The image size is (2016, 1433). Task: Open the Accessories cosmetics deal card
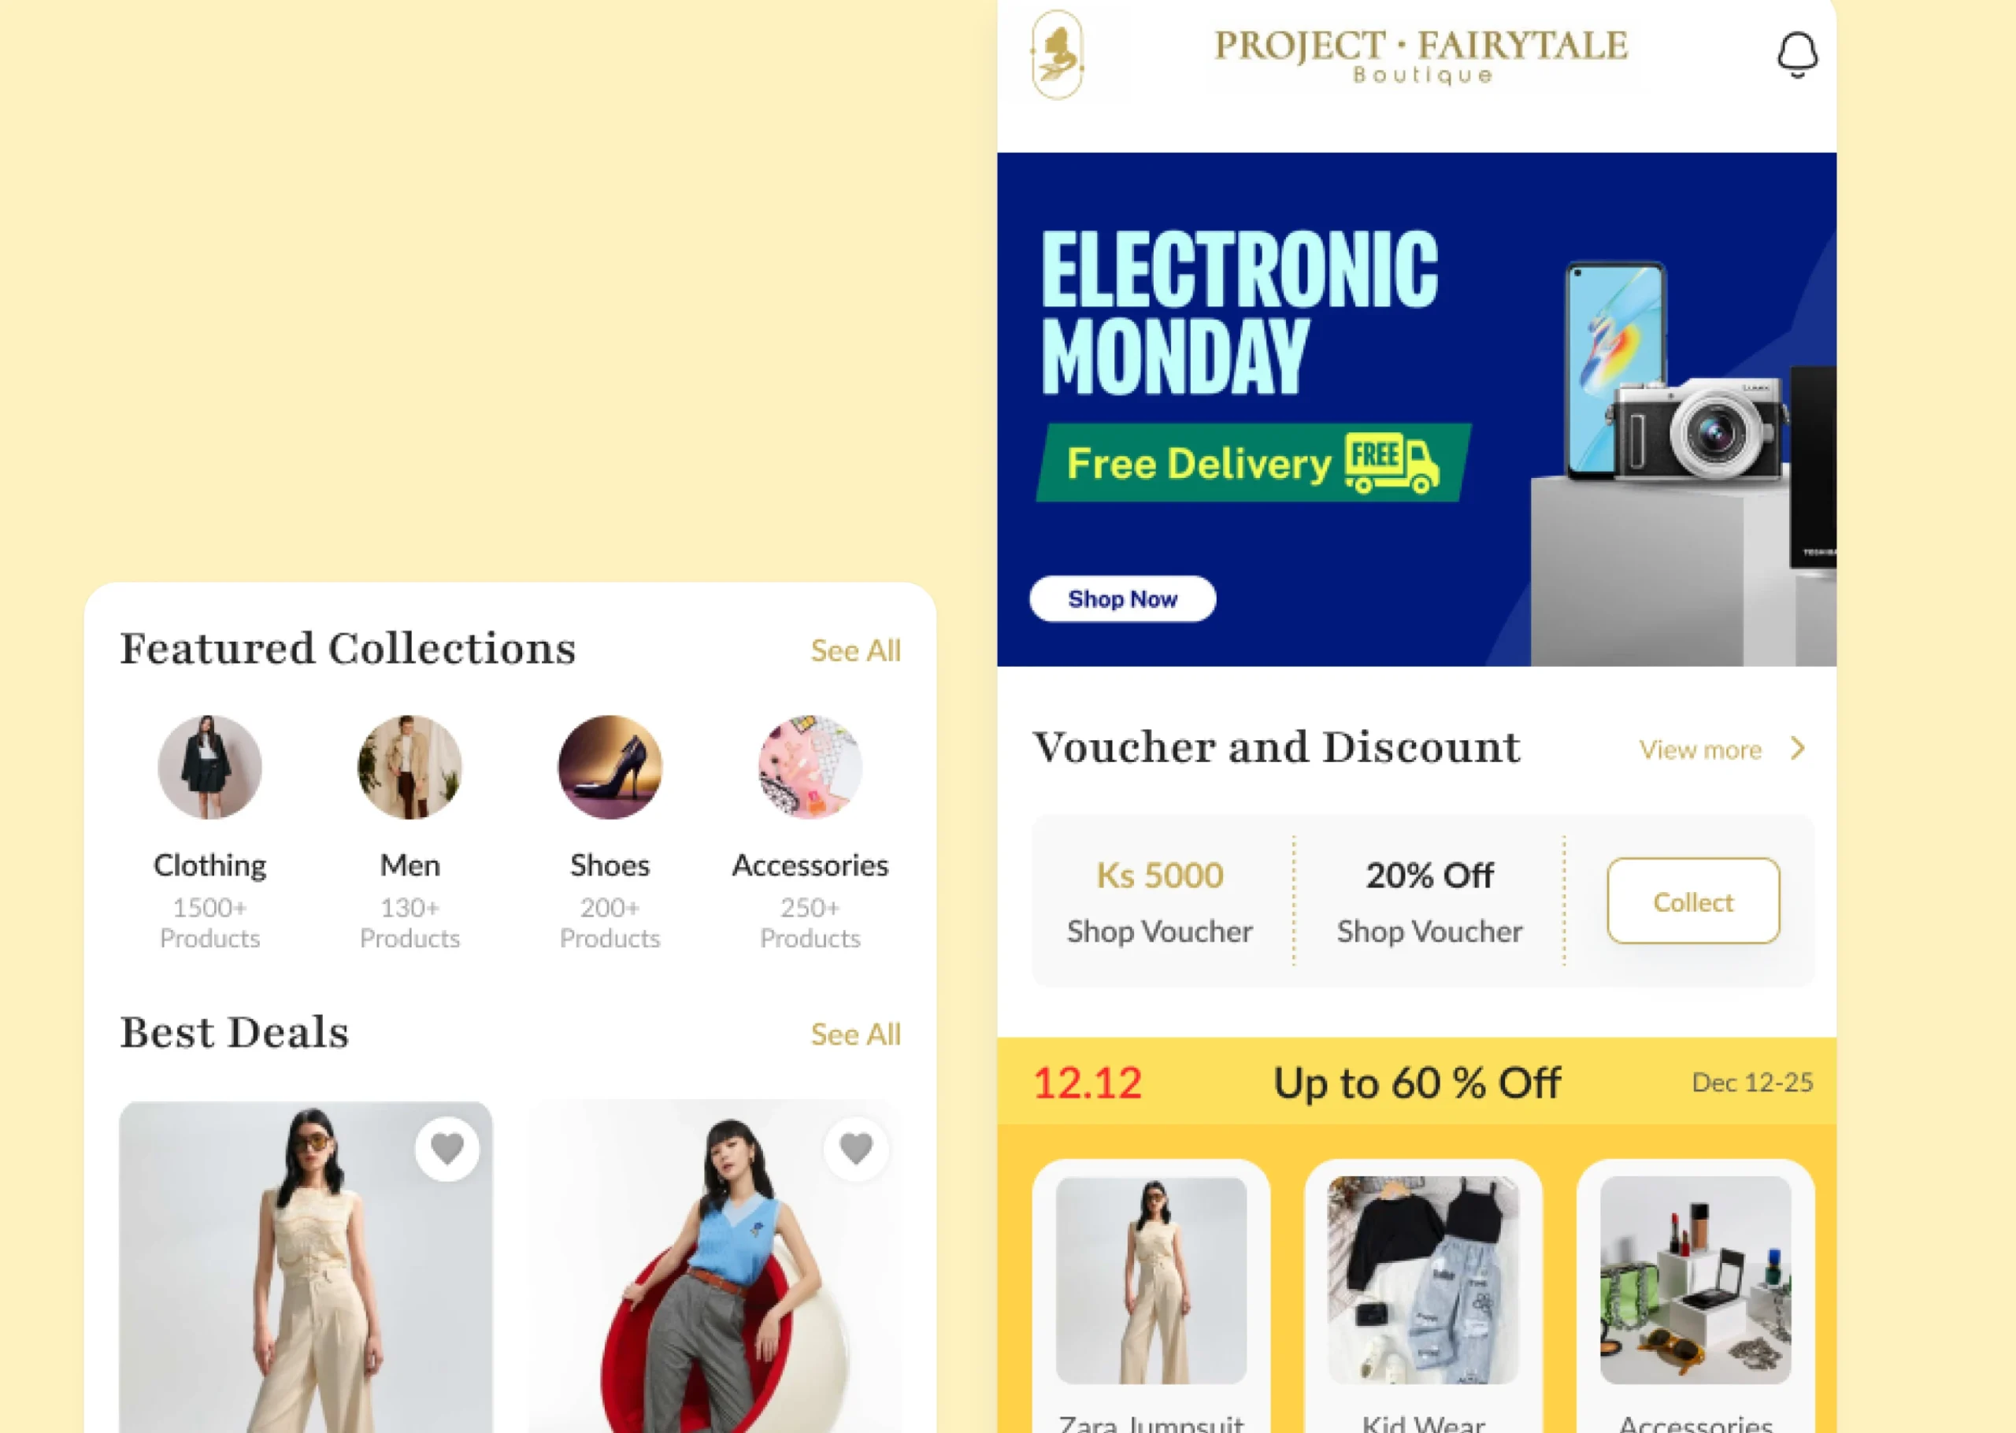point(1695,1295)
